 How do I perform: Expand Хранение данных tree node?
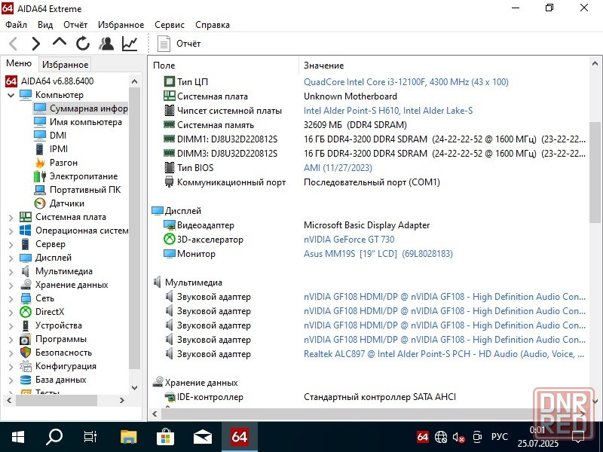[11, 285]
